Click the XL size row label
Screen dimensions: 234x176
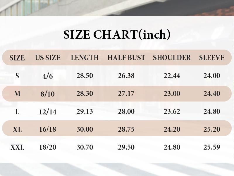(17, 130)
